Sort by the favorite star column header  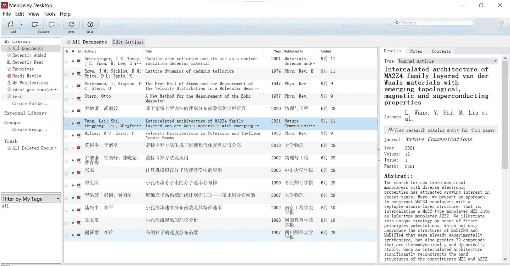[67, 51]
